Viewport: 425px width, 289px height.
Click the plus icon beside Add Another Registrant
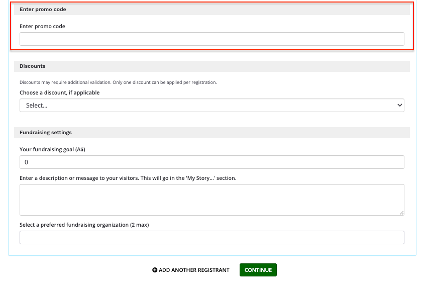coord(155,270)
